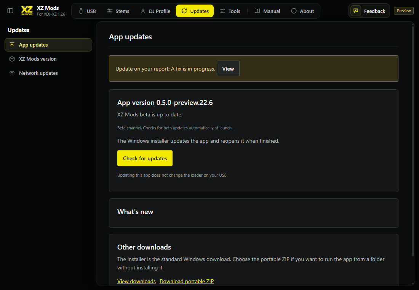Click the "App version 0.5.0-preview.22.6" heading
The height and width of the screenshot is (290, 419).
[165, 103]
